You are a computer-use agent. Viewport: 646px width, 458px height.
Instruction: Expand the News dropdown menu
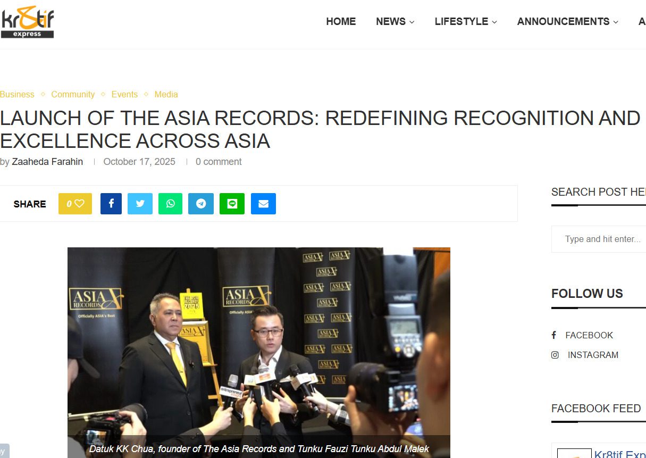tap(395, 22)
